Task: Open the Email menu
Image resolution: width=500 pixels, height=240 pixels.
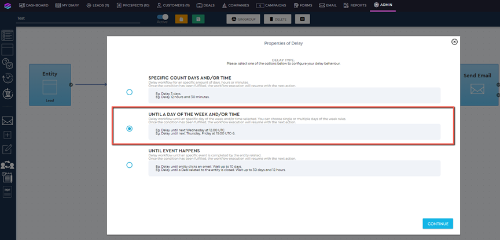Action: pyautogui.click(x=328, y=5)
